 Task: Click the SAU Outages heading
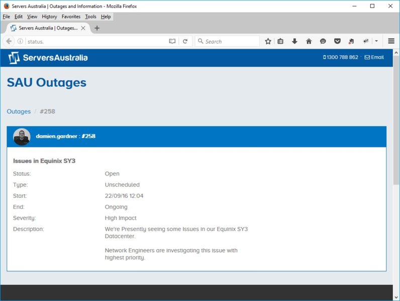pyautogui.click(x=47, y=82)
